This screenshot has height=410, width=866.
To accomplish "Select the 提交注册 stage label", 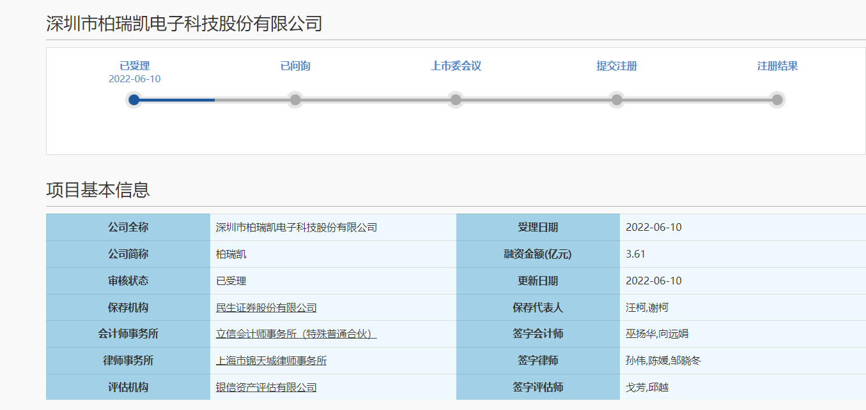I will pyautogui.click(x=616, y=66).
